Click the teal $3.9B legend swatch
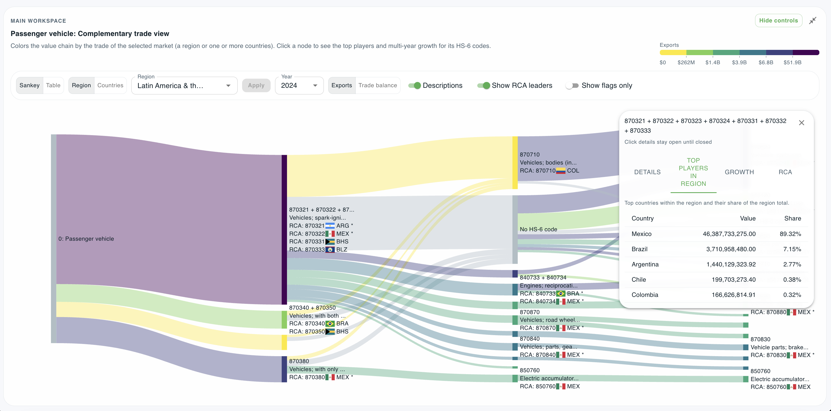 click(753, 53)
